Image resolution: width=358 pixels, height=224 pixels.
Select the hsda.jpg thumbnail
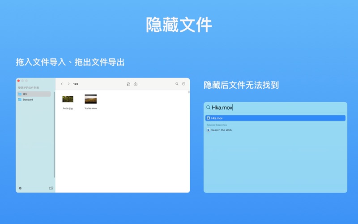(x=68, y=99)
